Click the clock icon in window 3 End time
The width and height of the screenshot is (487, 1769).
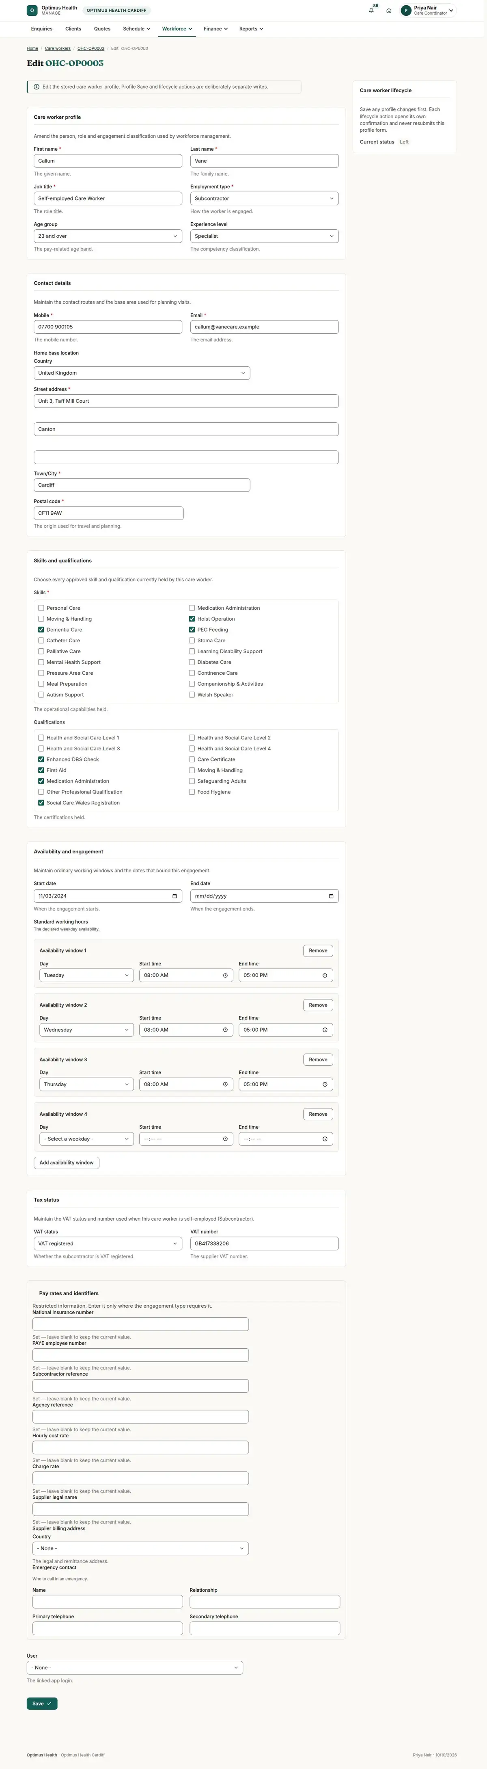[324, 1084]
